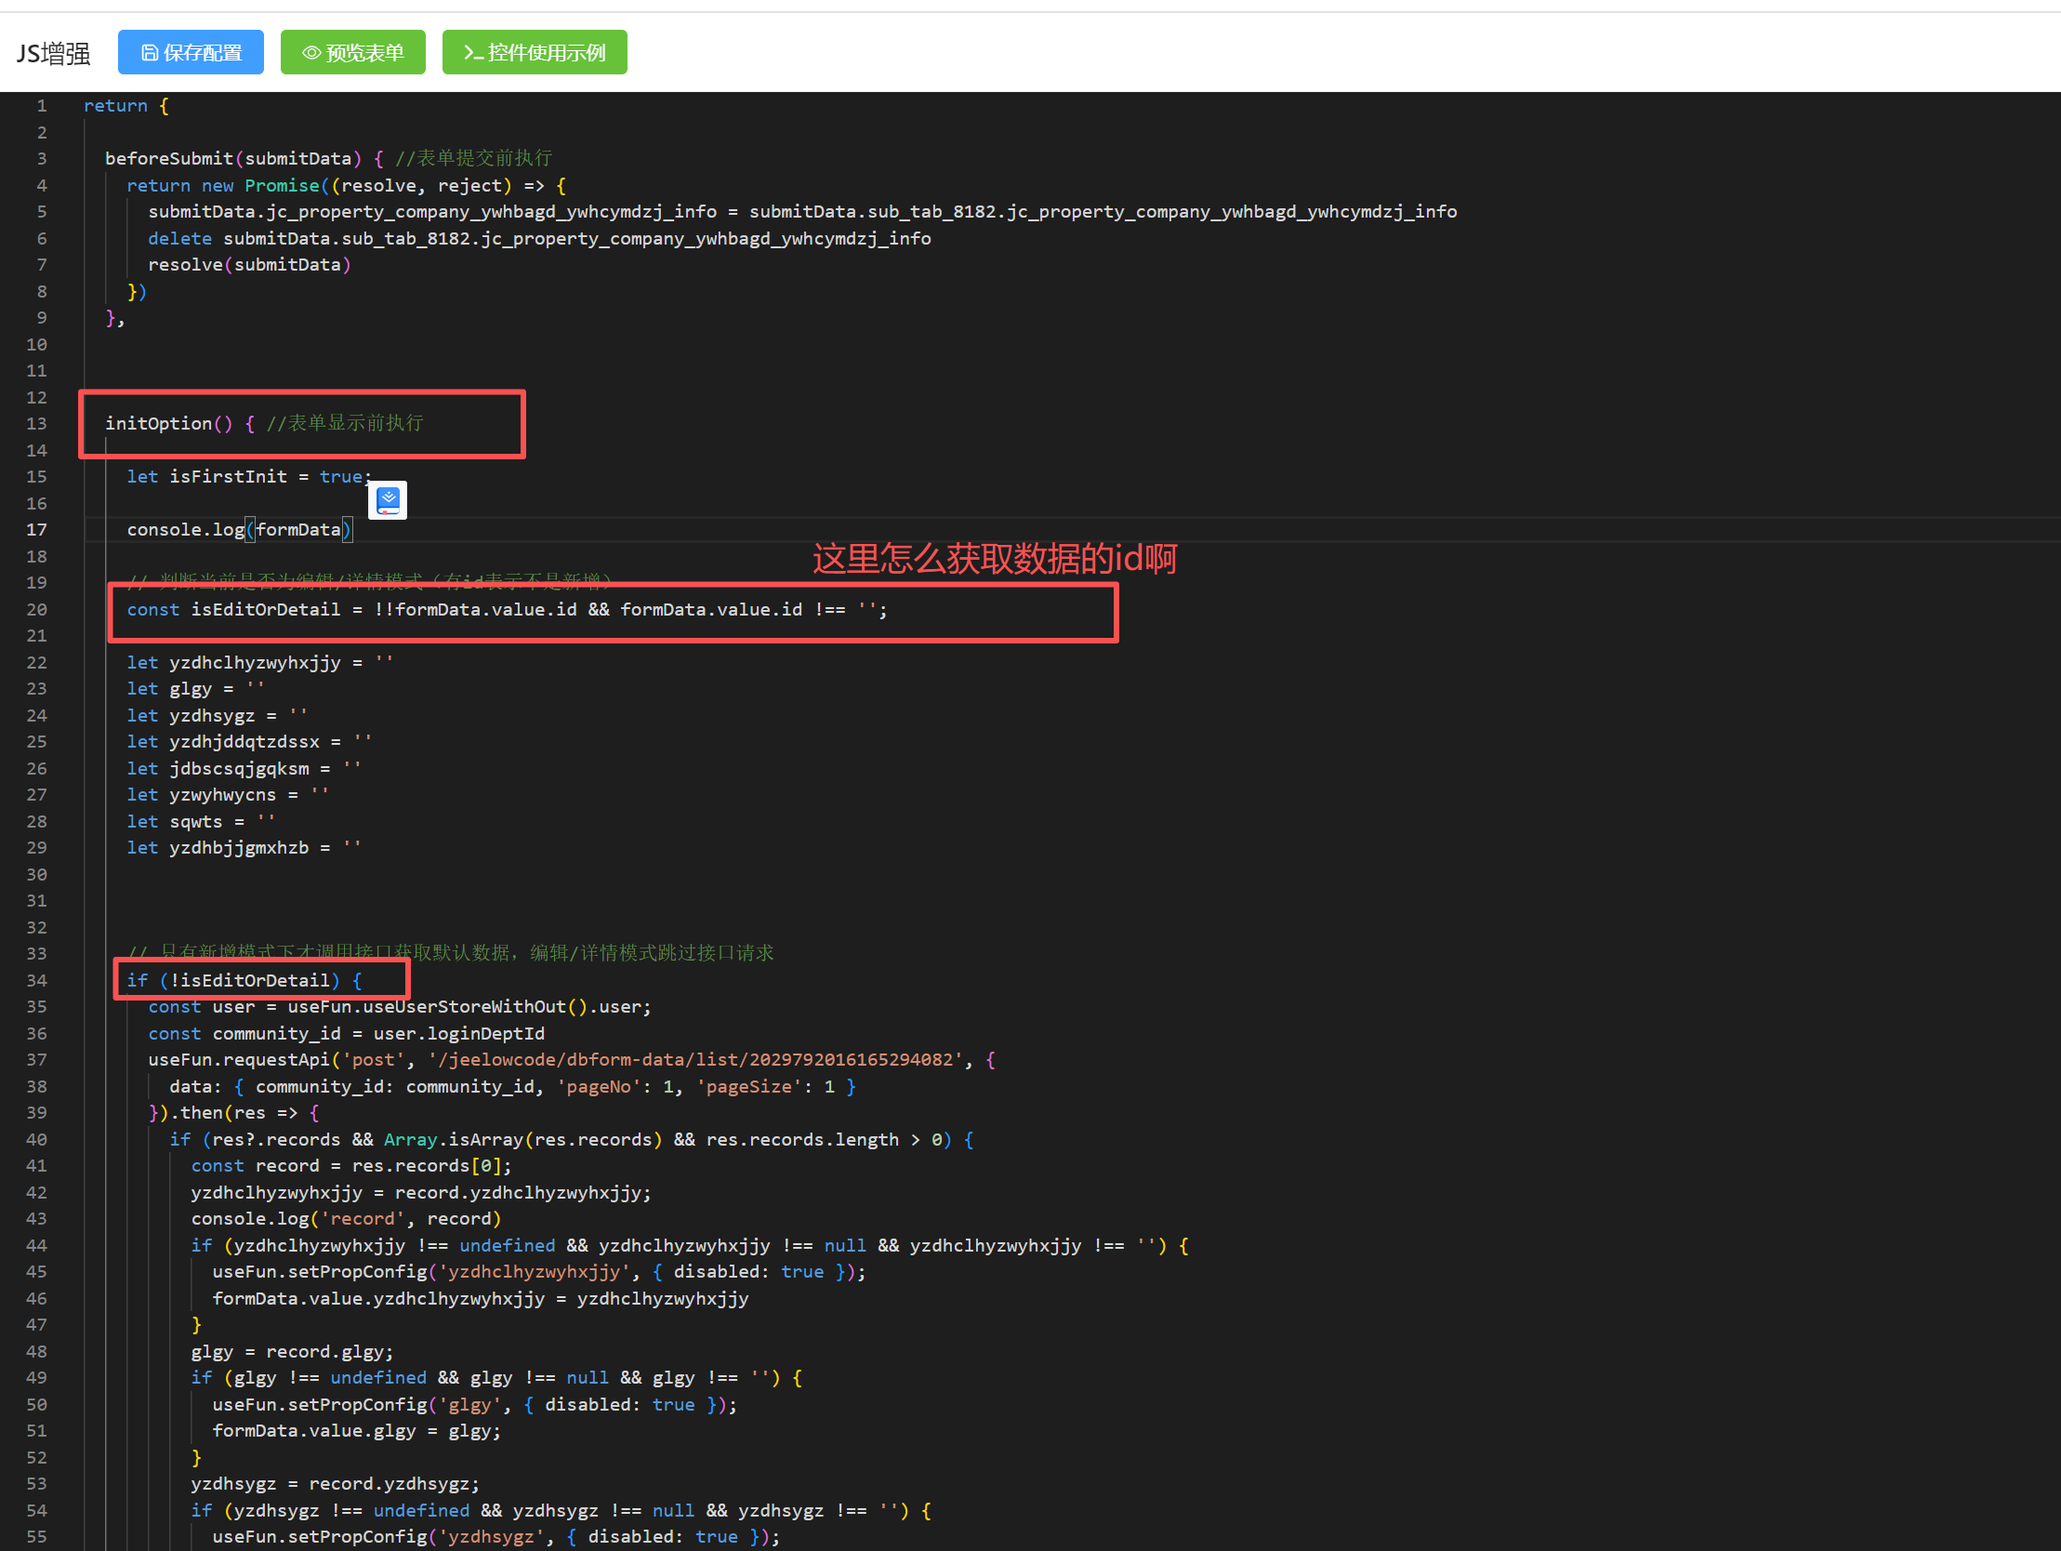This screenshot has height=1551, width=2061.
Task: Click the eye icon on 预览表单
Action: pos(311,53)
